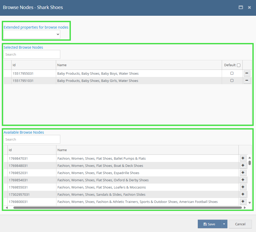The height and width of the screenshot is (232, 256).
Task: Sort Selected Browse Nodes by Name column
Action: (x=62, y=65)
